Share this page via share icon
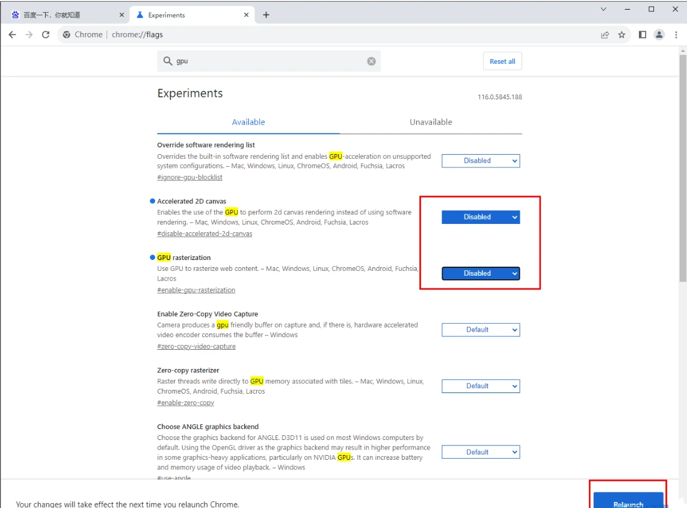687x508 pixels. click(605, 35)
